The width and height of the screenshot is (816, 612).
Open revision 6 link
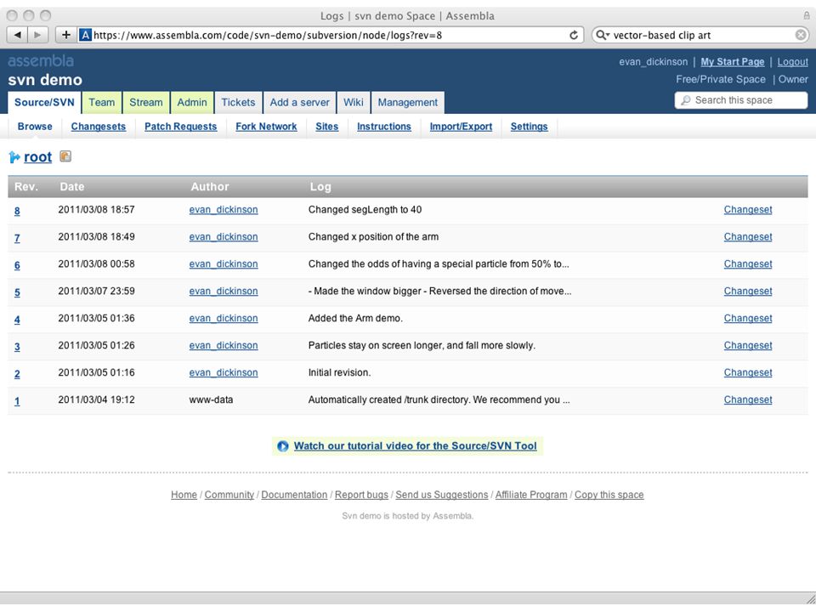[x=17, y=265]
